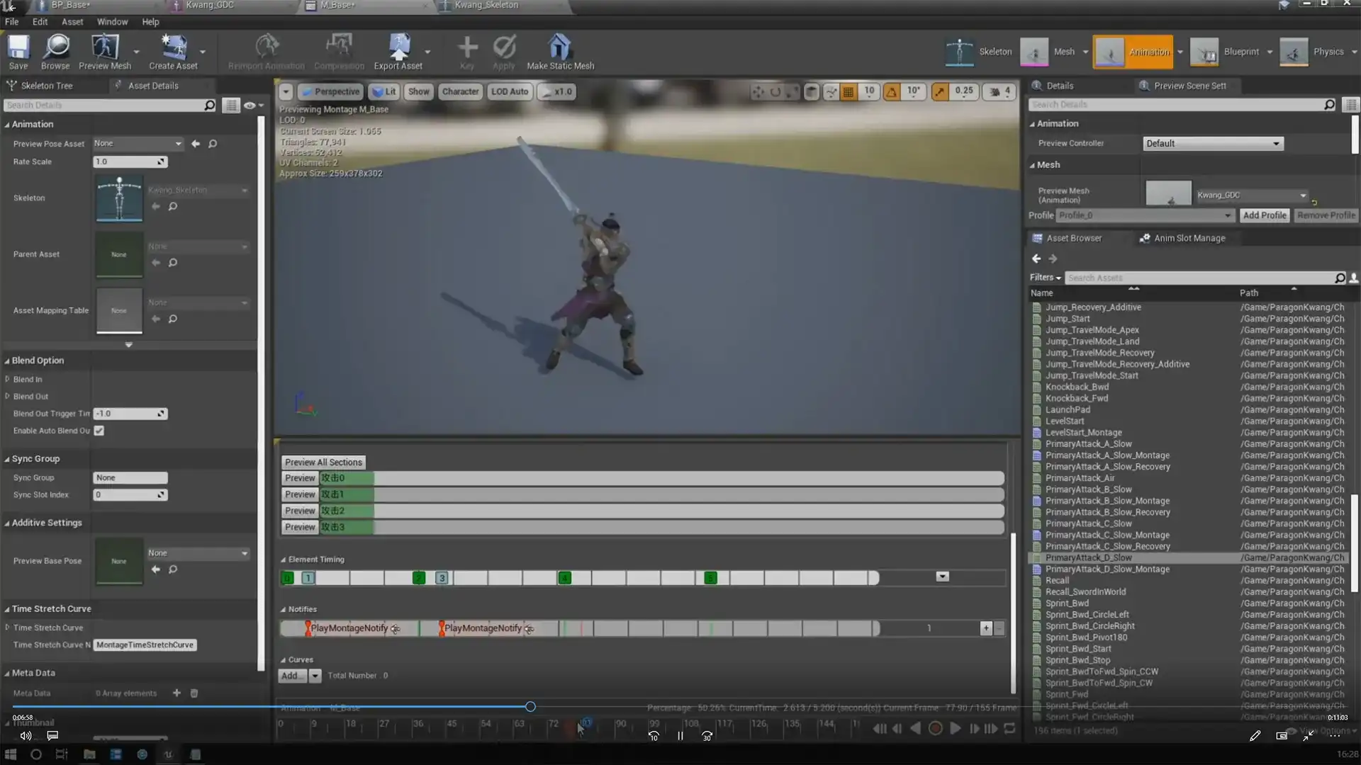This screenshot has height=765, width=1361.
Task: Click the Export Asset icon
Action: pos(398,48)
